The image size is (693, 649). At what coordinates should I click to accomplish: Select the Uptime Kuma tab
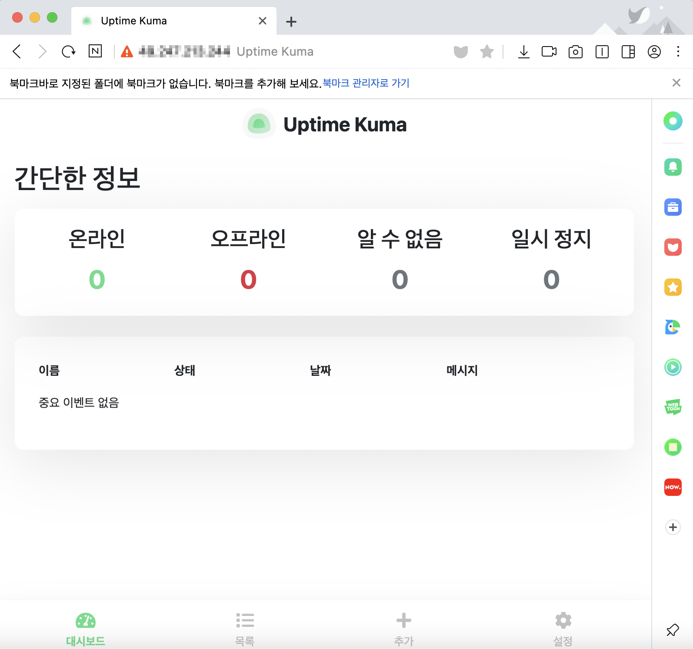(x=174, y=21)
